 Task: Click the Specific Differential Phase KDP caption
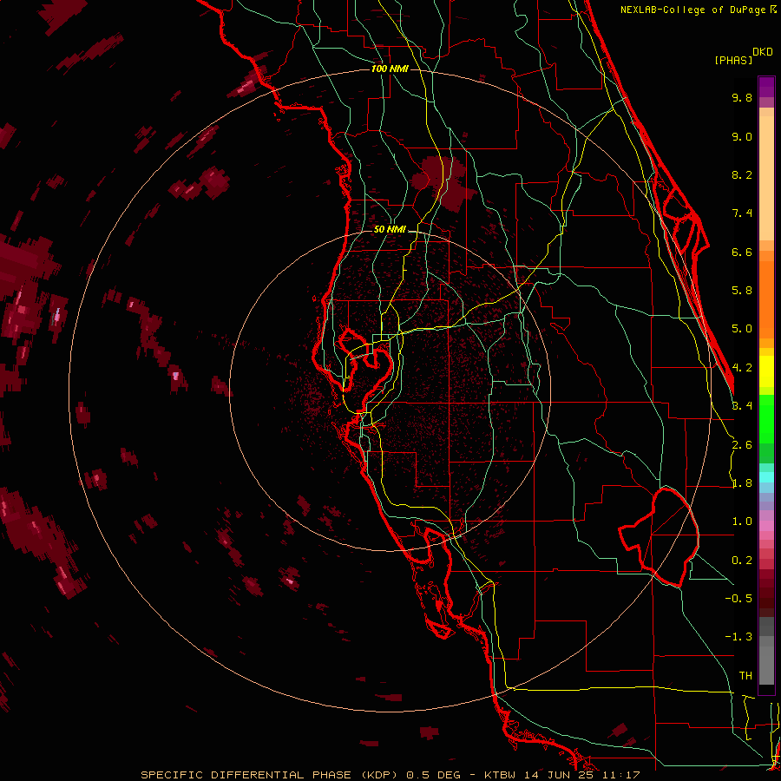(390, 775)
